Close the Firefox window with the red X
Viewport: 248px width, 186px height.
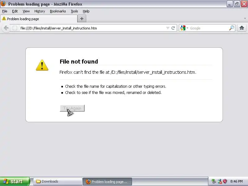(244, 4)
